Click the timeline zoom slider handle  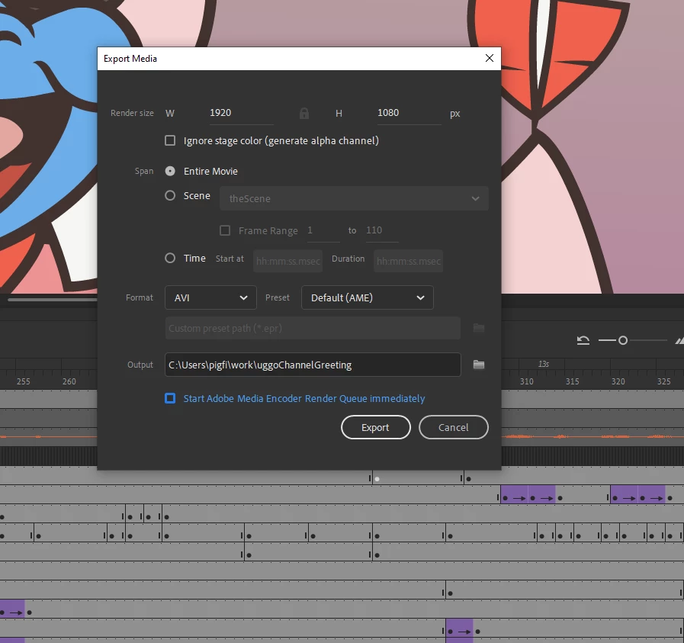click(x=623, y=340)
